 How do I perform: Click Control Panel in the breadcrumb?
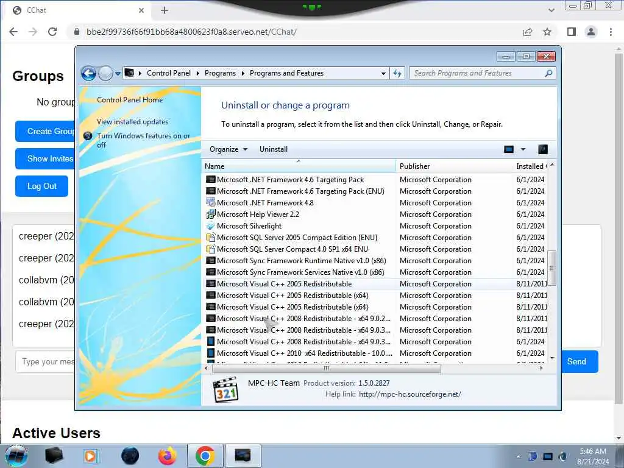pos(169,73)
